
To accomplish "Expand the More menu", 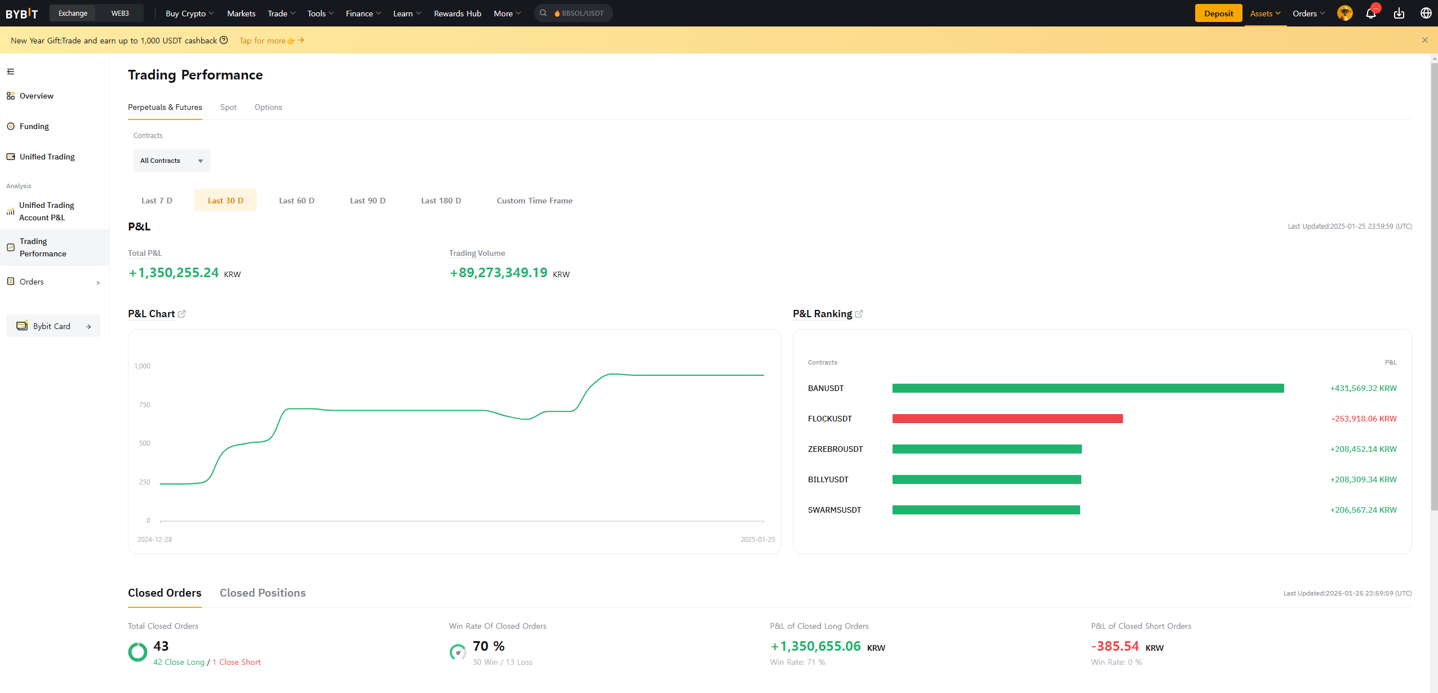I will coord(508,14).
